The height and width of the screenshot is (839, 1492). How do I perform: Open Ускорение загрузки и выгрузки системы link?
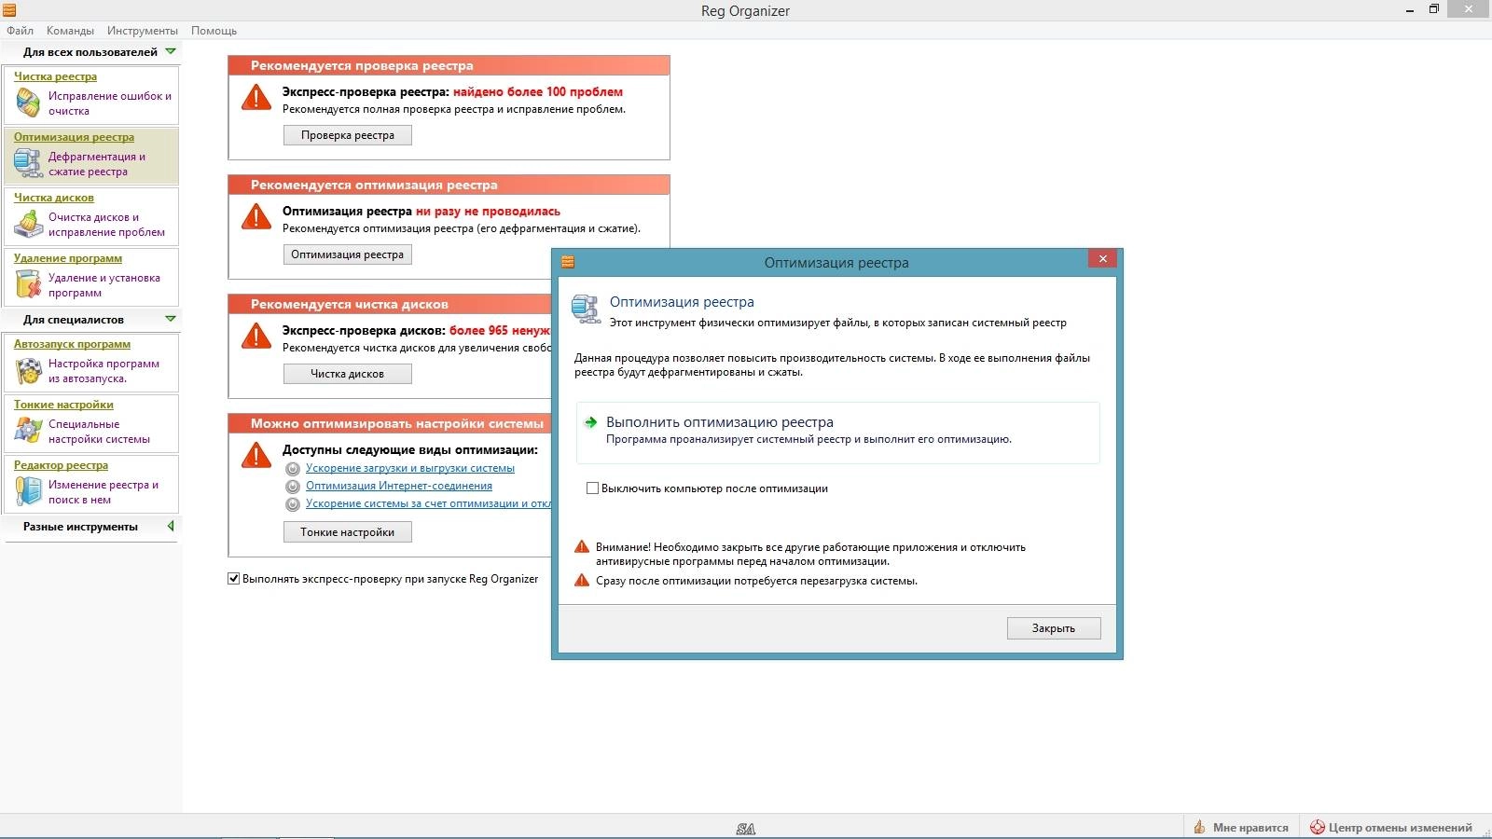pyautogui.click(x=410, y=469)
